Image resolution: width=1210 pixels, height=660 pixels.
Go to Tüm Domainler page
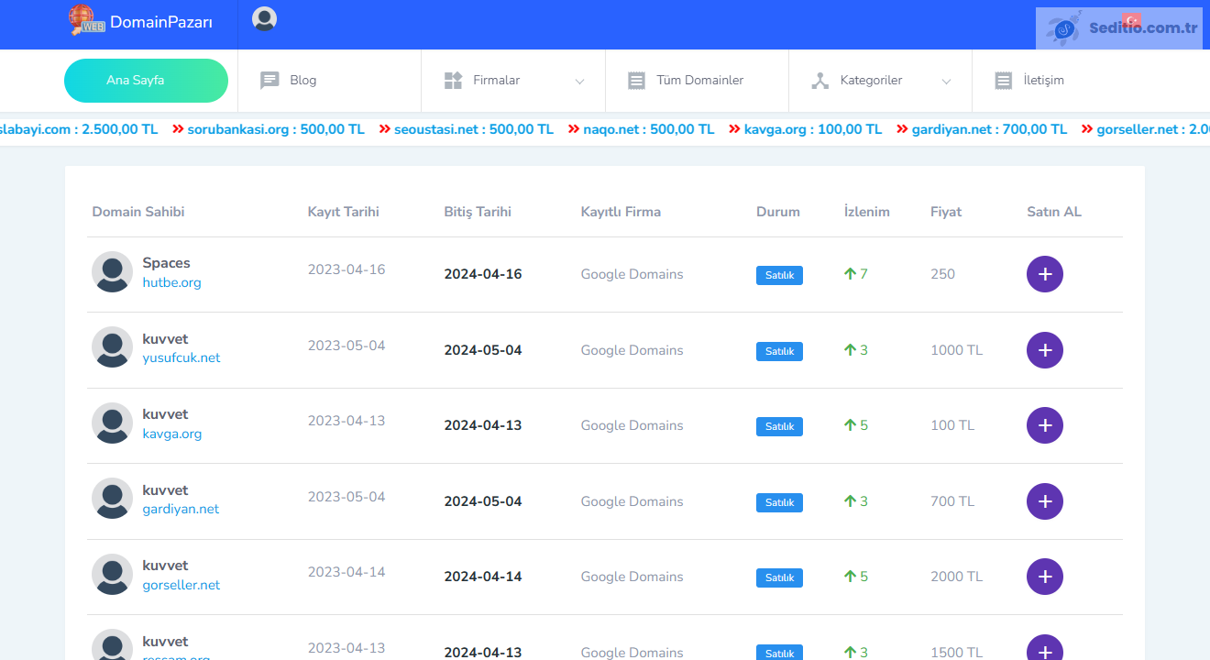tap(698, 81)
